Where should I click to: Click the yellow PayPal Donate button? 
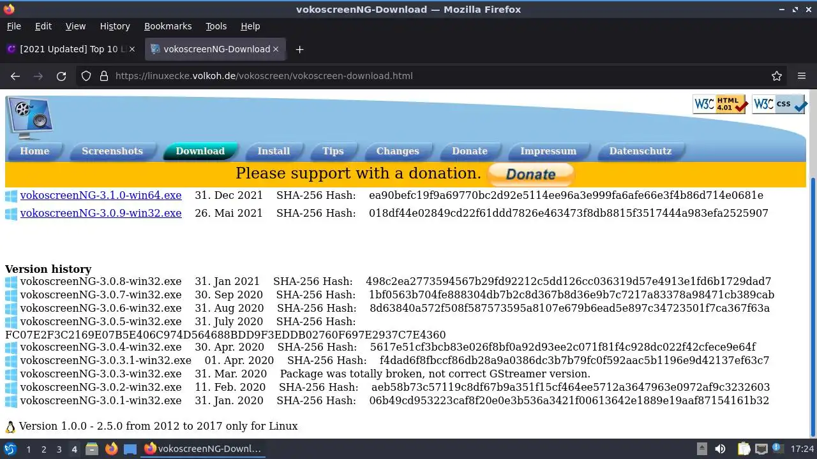(x=531, y=174)
